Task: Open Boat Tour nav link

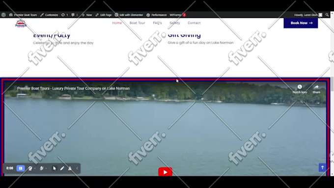Action: click(x=137, y=23)
